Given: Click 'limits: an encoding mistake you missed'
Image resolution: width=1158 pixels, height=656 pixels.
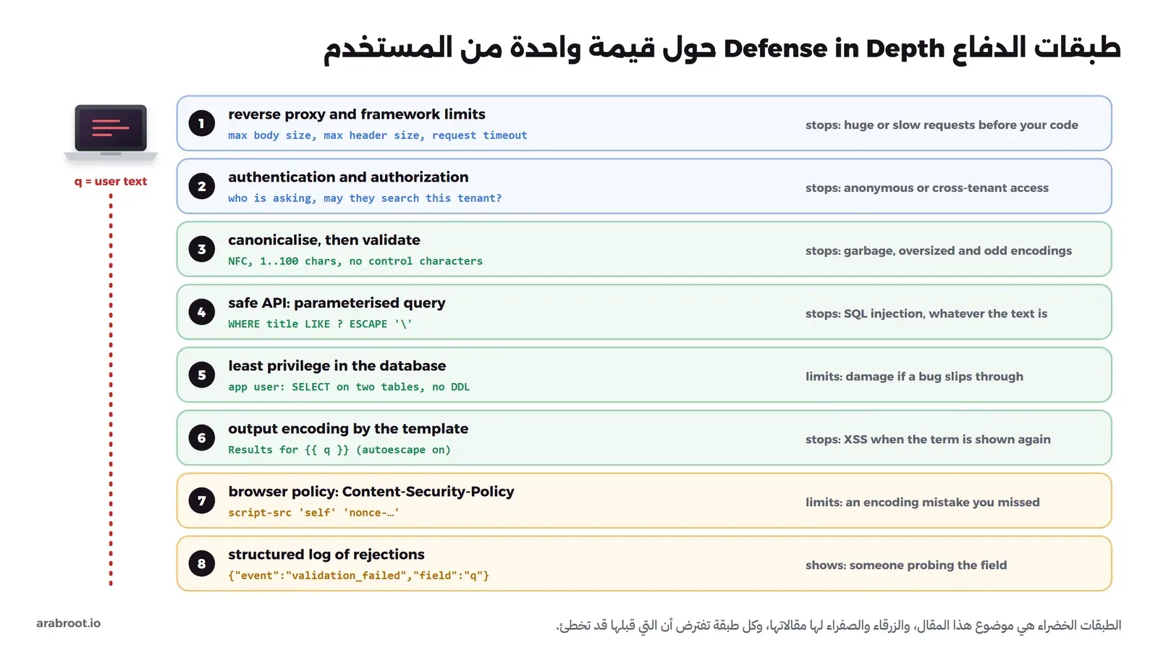Looking at the screenshot, I should 923,502.
